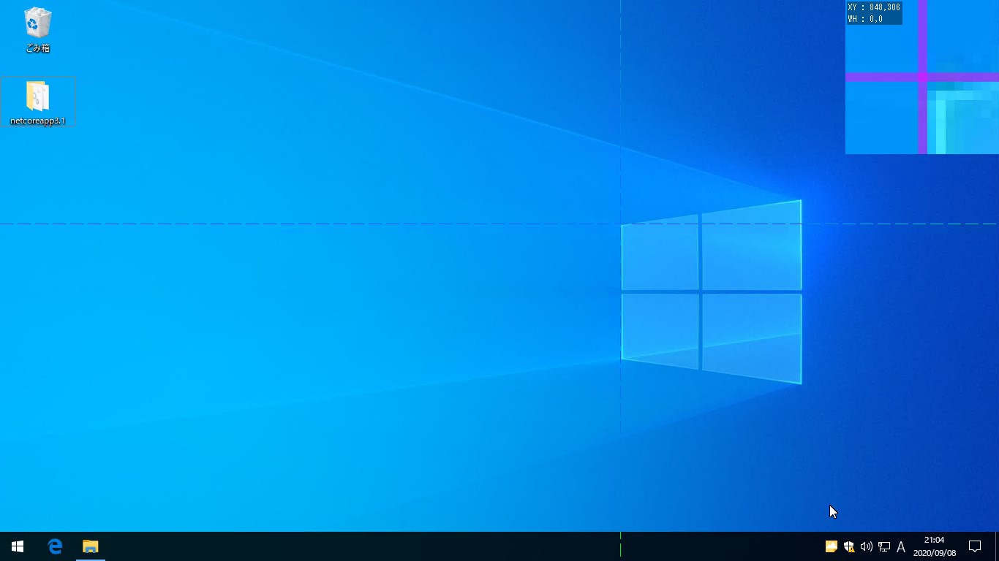The image size is (999, 561).
Task: Open the Windows Start menu
Action: click(x=18, y=546)
